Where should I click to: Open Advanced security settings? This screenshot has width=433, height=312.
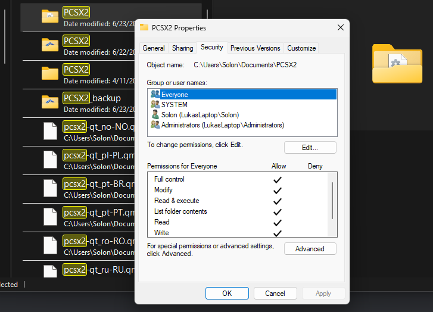310,248
